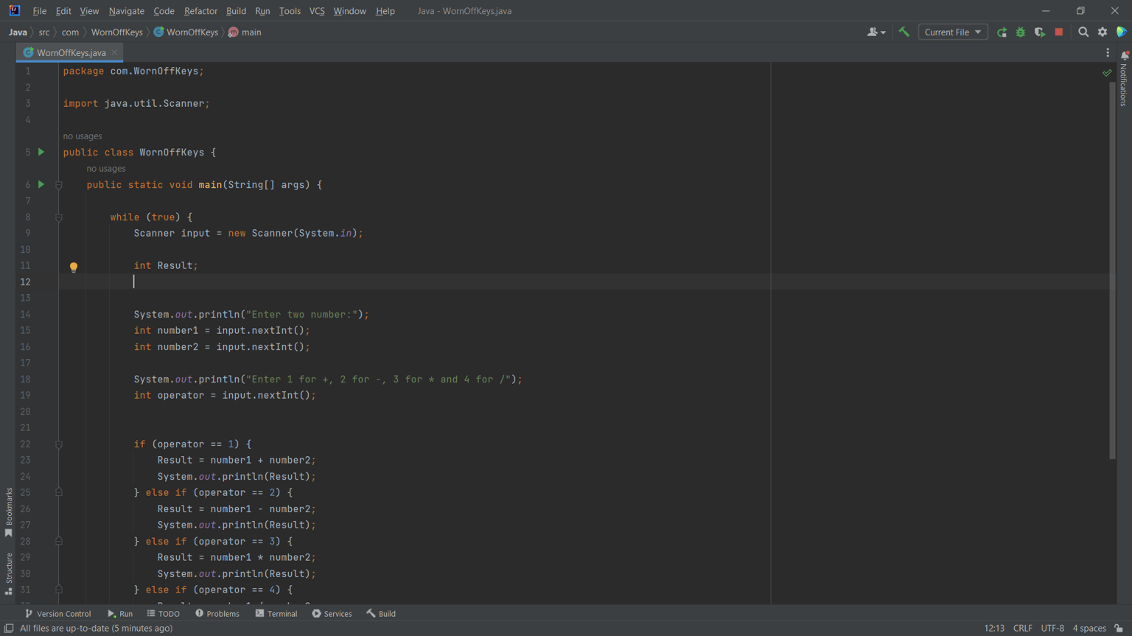Open the Structure side panel
This screenshot has height=636, width=1132.
(9, 573)
